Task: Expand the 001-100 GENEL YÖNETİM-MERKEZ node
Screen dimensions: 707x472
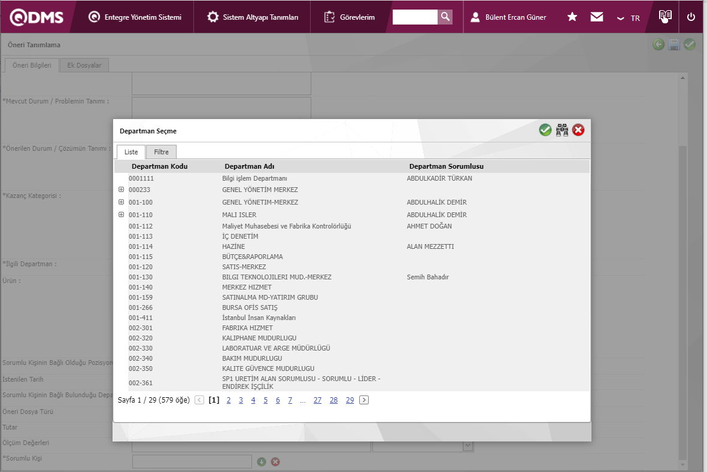Action: point(121,202)
